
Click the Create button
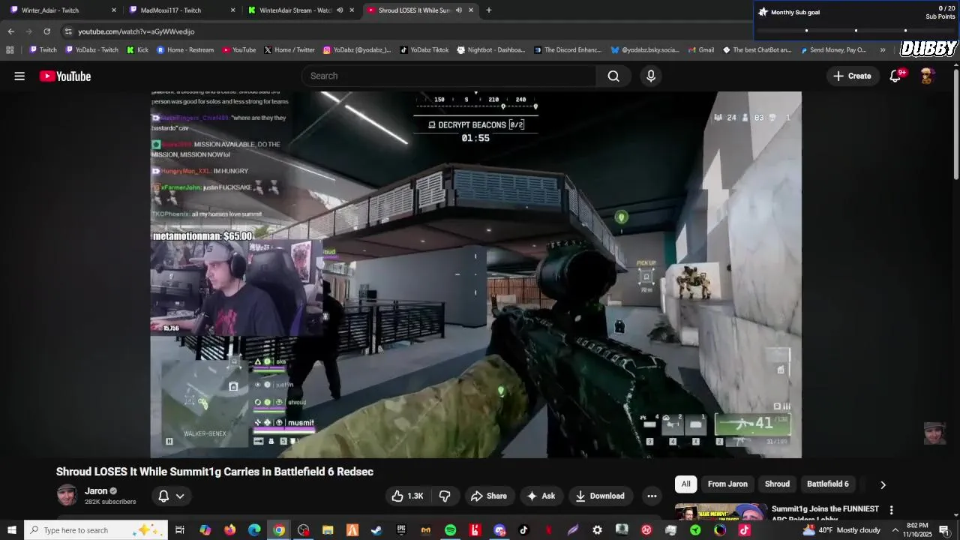[852, 76]
